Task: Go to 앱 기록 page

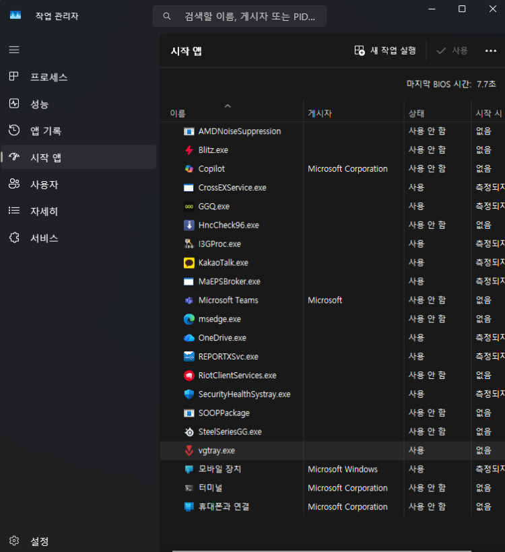Action: click(x=45, y=131)
